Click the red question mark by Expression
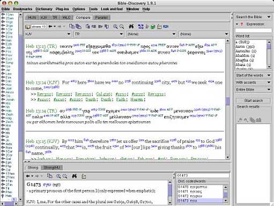 242,24
